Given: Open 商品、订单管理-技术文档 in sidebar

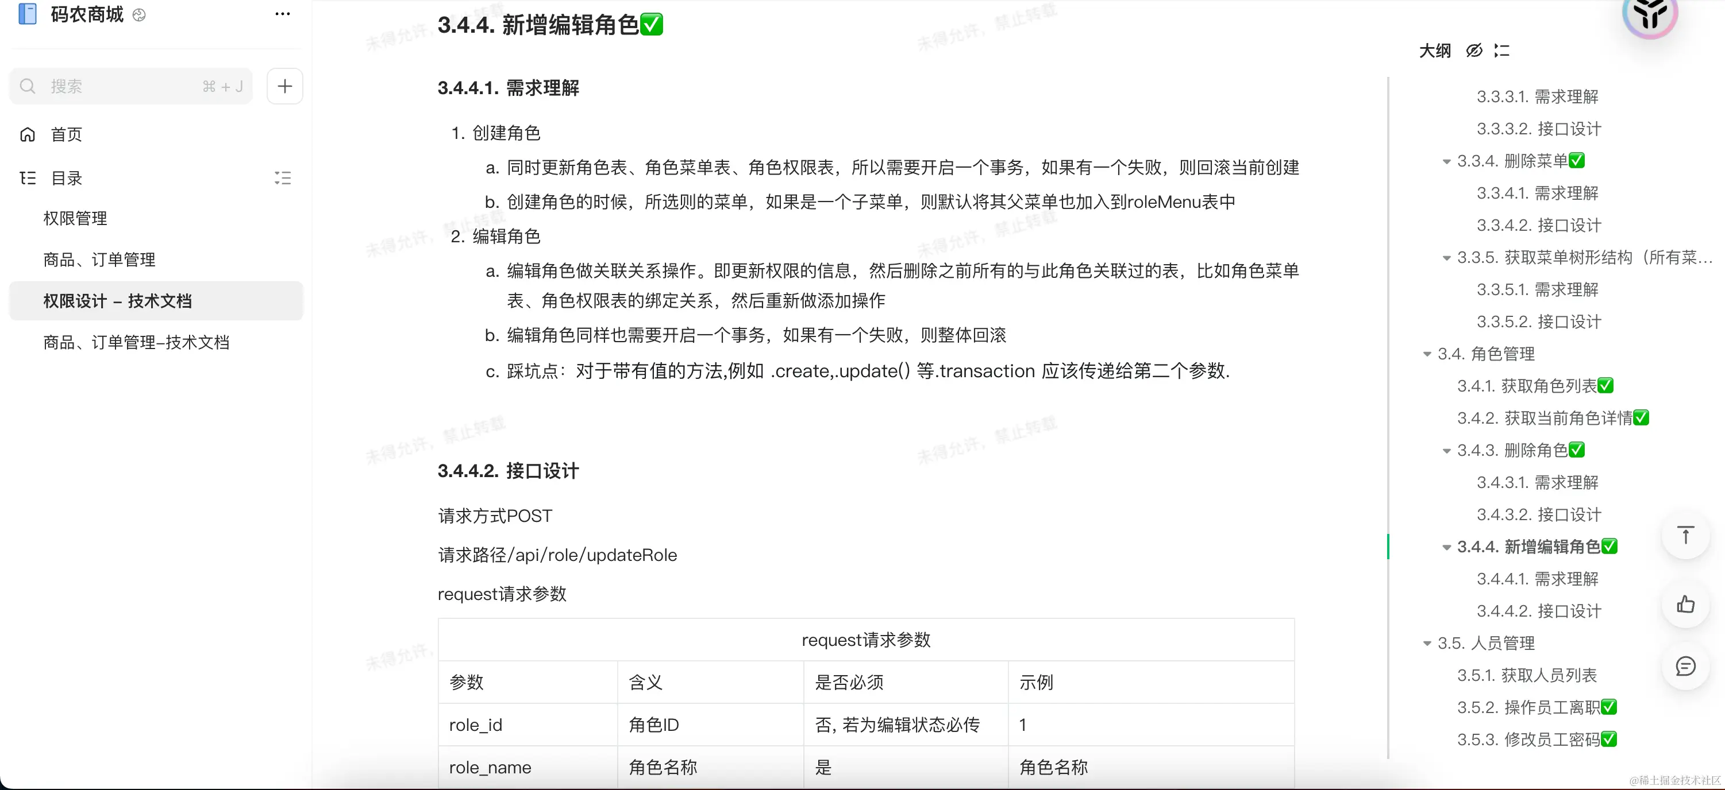Looking at the screenshot, I should pyautogui.click(x=137, y=343).
